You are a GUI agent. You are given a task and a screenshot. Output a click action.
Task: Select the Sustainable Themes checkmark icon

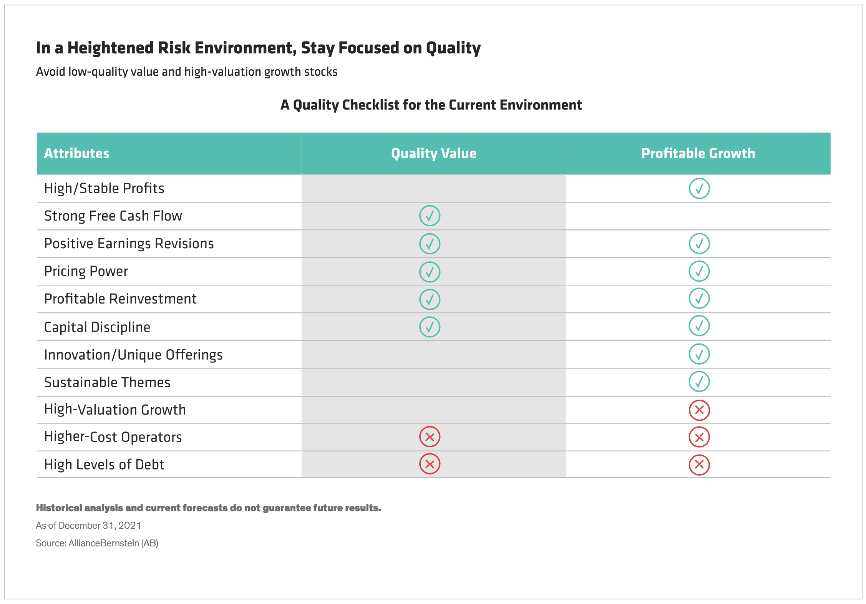pyautogui.click(x=699, y=382)
